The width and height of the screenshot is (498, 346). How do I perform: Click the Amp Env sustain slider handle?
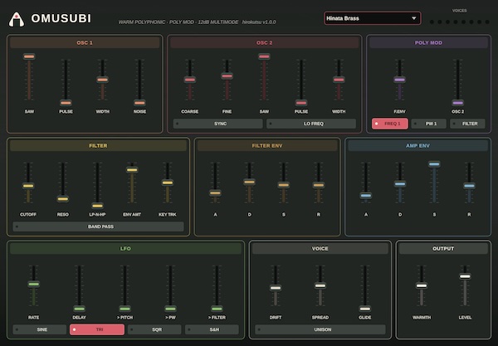(434, 164)
